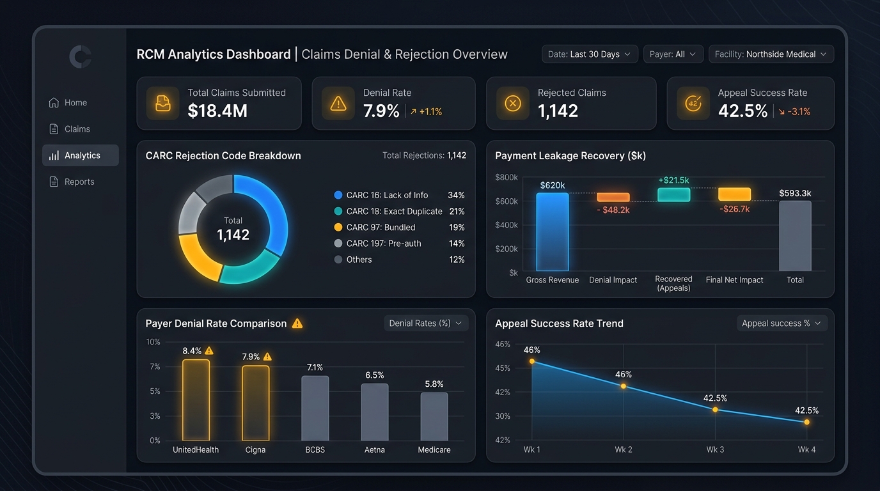
Task: Click the Reports document icon
Action: point(54,182)
